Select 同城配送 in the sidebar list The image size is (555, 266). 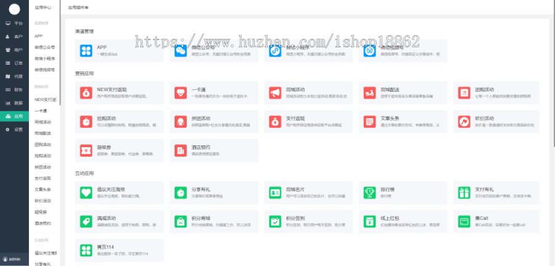[x=43, y=133]
